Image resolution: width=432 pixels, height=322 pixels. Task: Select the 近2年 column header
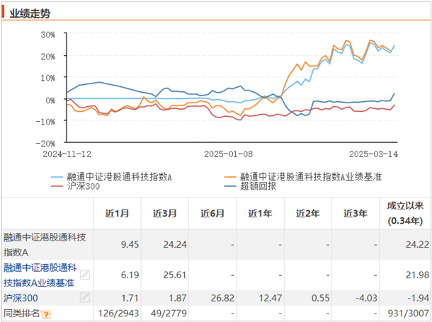307,213
